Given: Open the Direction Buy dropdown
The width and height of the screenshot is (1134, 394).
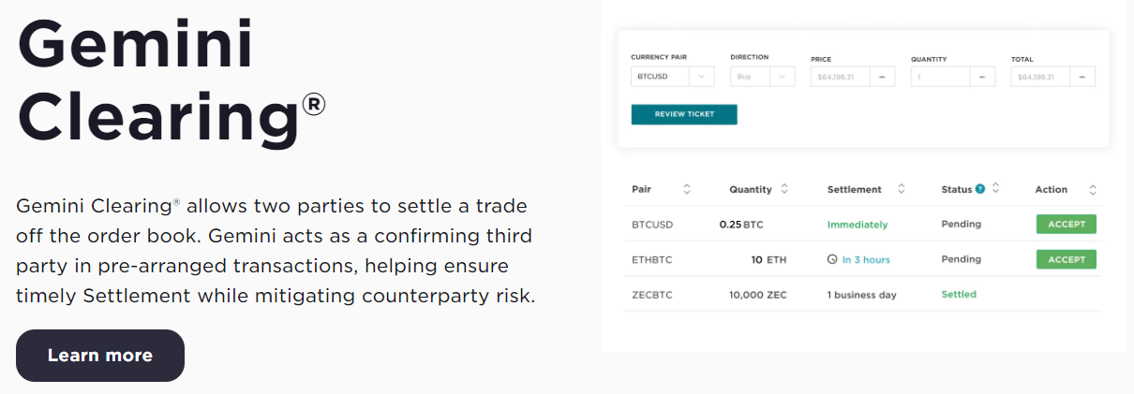Looking at the screenshot, I should click(x=763, y=77).
